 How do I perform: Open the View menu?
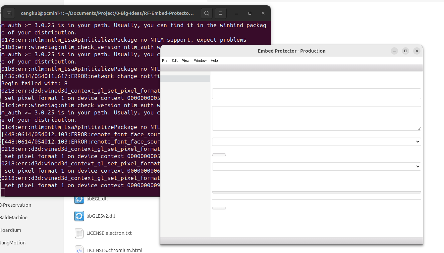point(186,61)
